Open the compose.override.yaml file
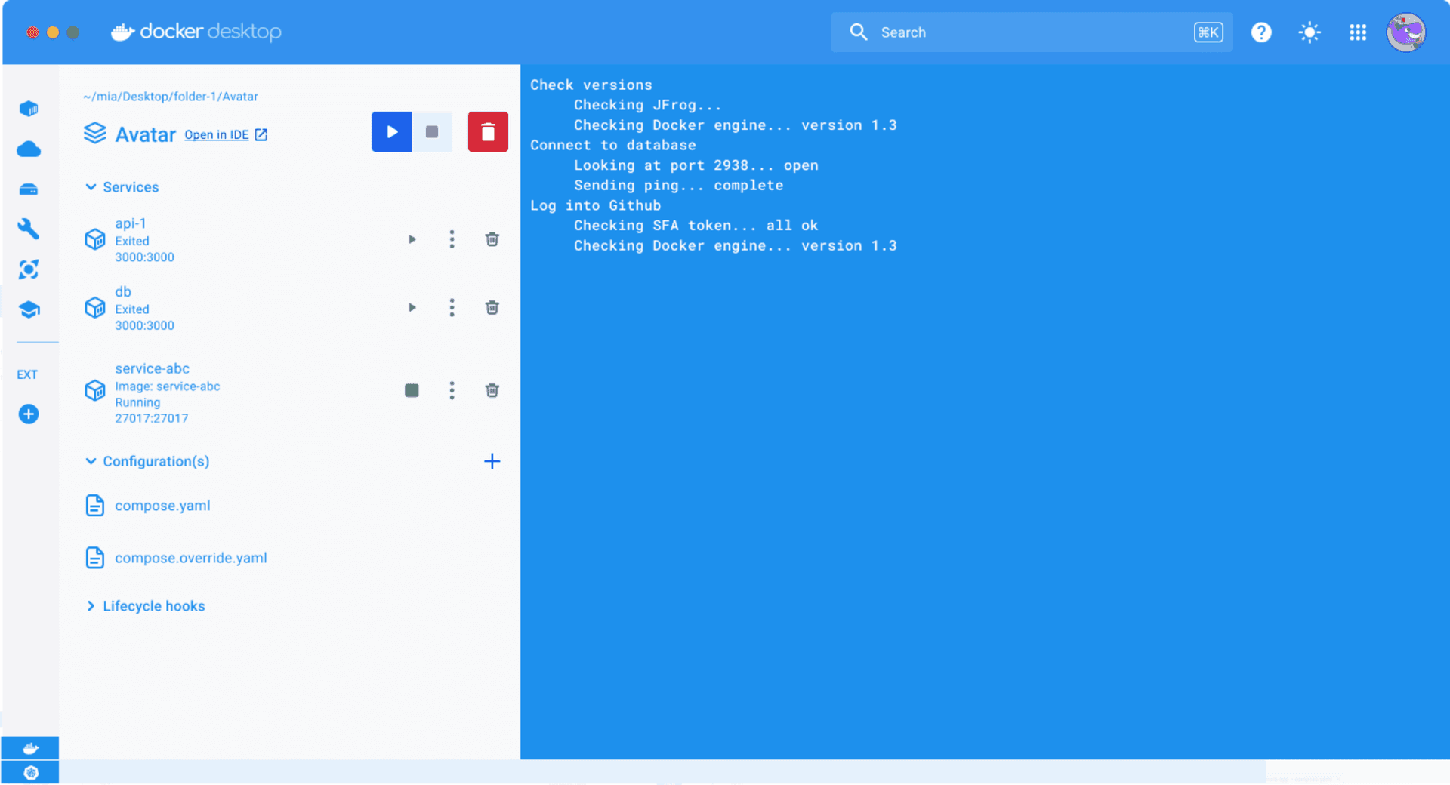The width and height of the screenshot is (1450, 785). tap(190, 558)
